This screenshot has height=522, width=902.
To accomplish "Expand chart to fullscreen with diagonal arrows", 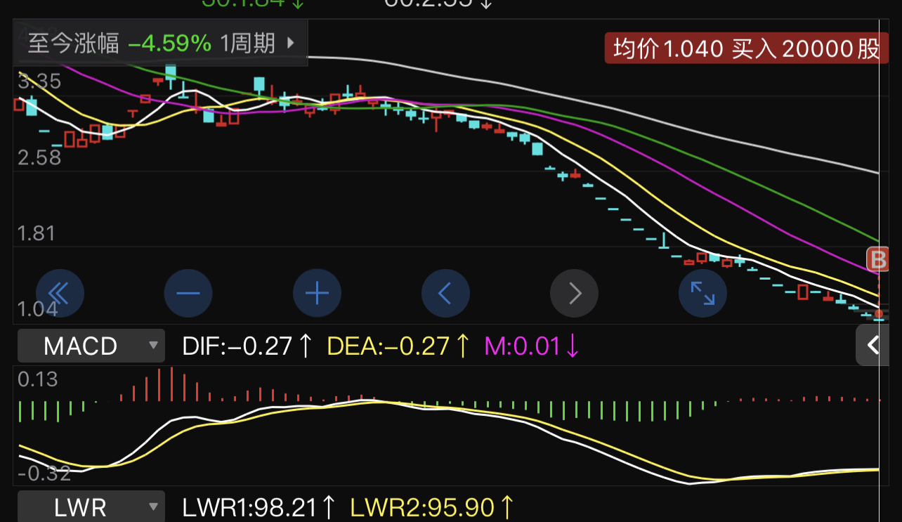I will [x=703, y=292].
